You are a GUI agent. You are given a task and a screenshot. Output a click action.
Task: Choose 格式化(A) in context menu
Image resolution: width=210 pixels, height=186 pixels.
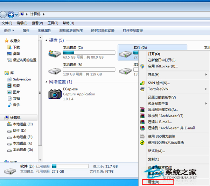pos(156,151)
